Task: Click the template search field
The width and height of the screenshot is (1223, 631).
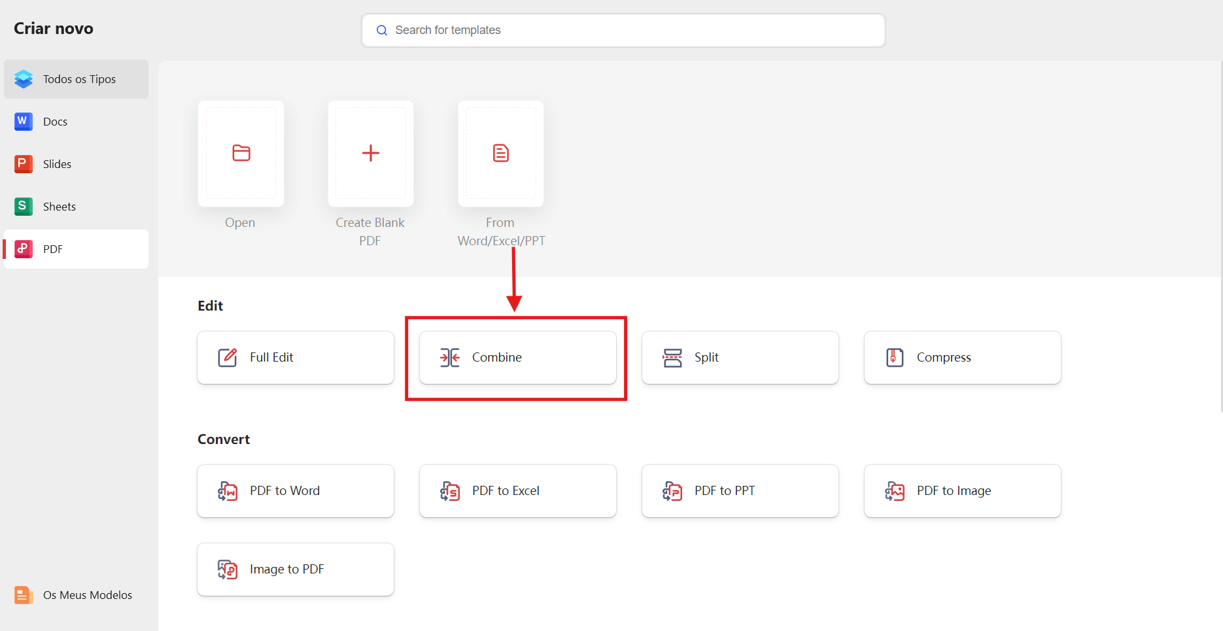Action: click(623, 30)
